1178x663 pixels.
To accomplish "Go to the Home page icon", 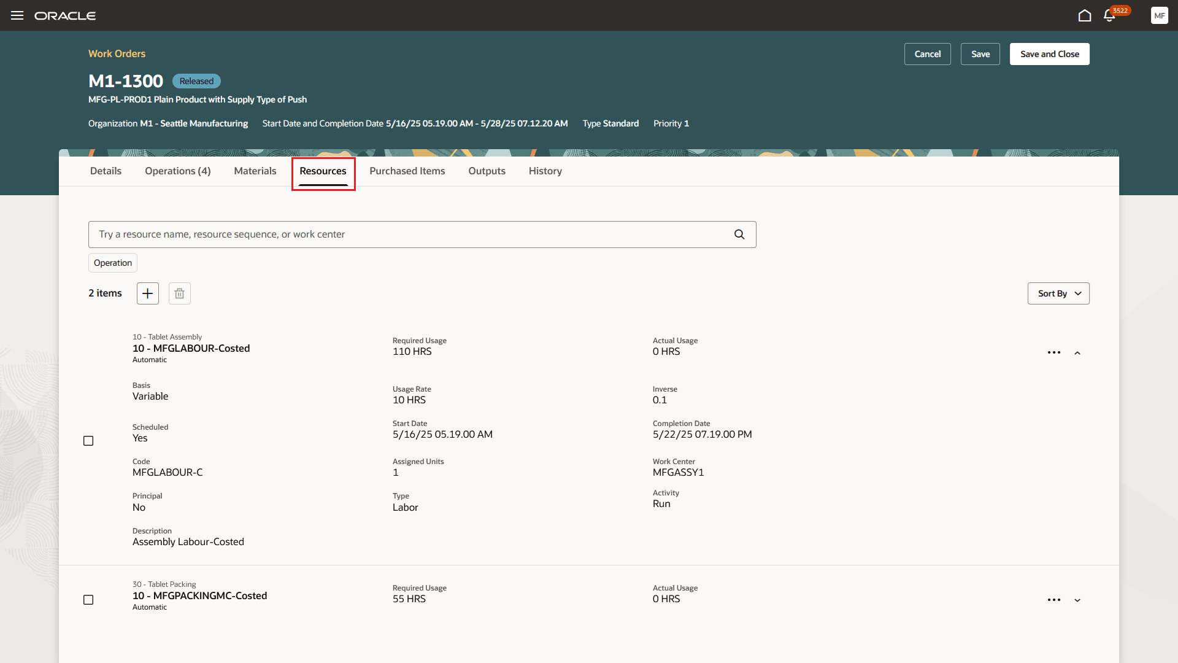I will point(1084,15).
